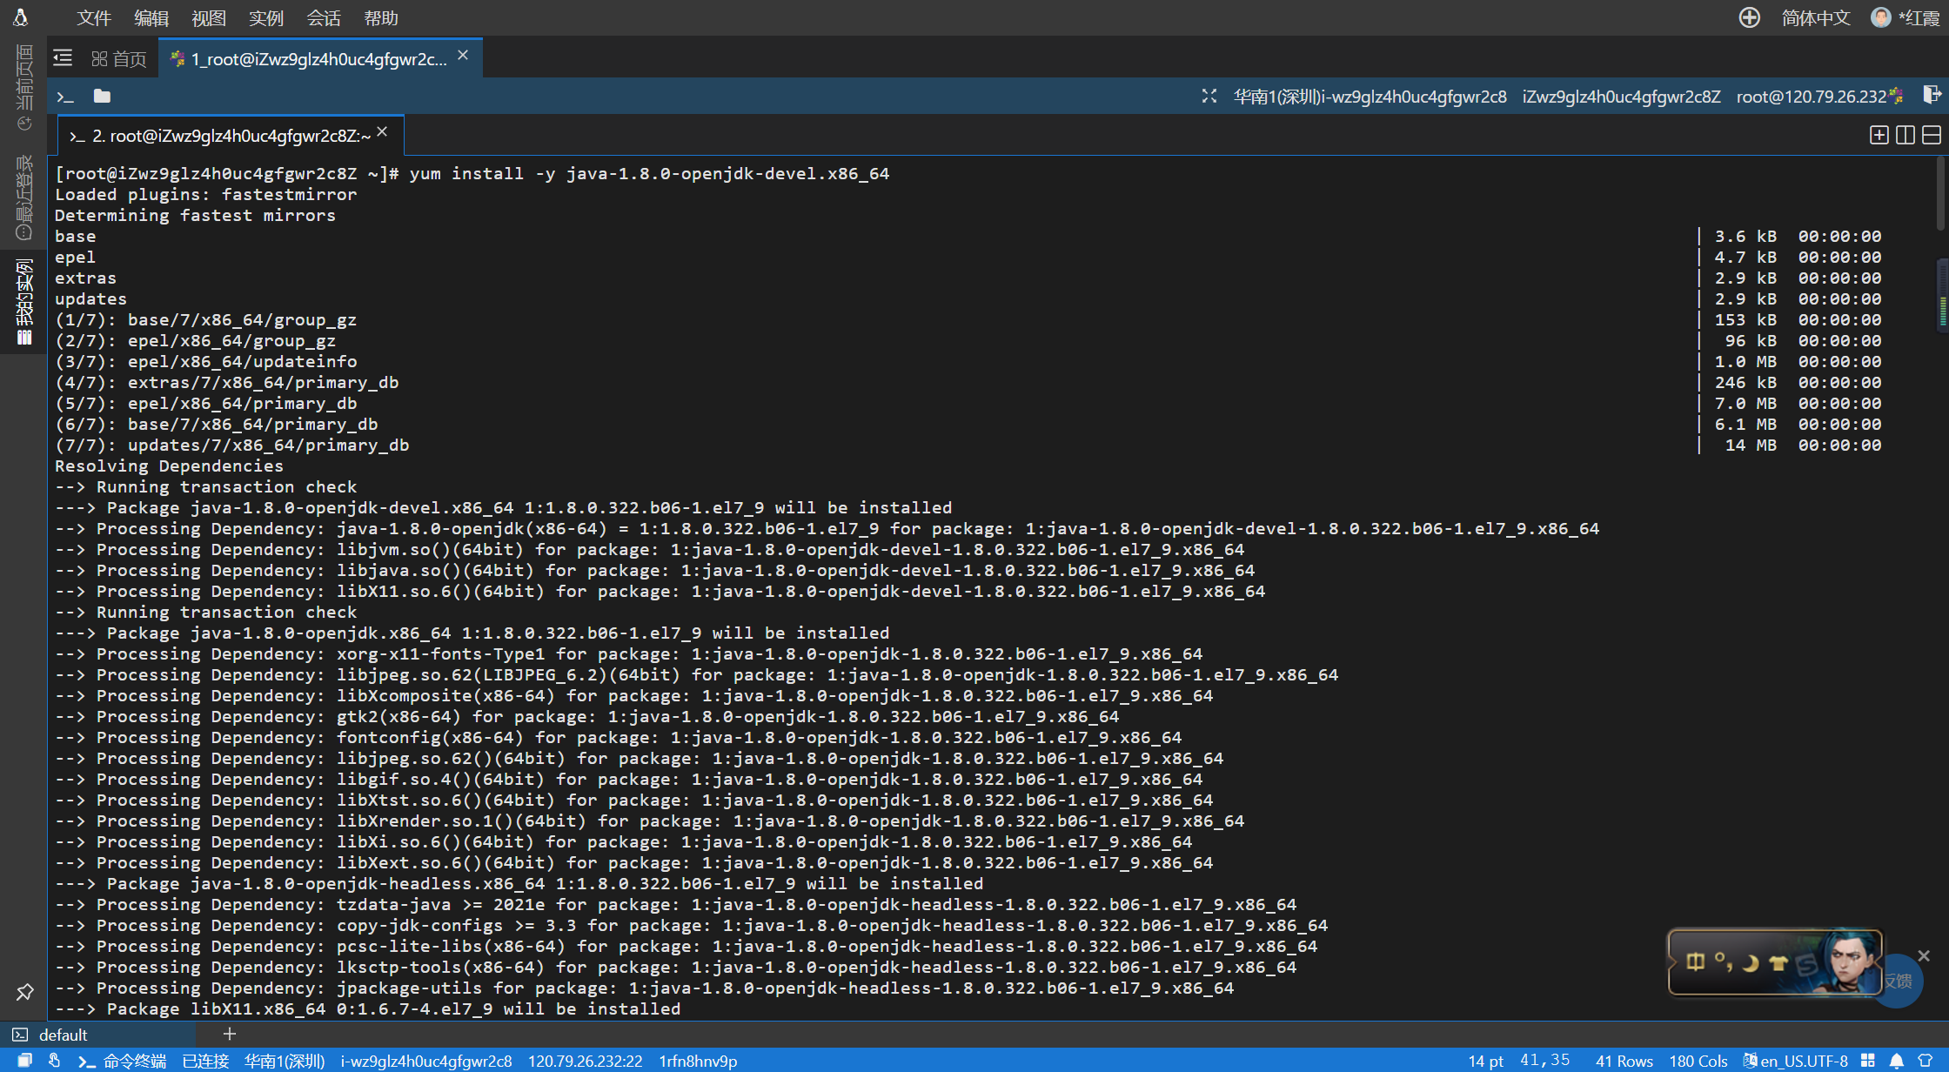
Task: Close the 2. root@iZwz9glz4h0uc4gfgwr2c8Z:~ terminal tab
Action: click(382, 132)
